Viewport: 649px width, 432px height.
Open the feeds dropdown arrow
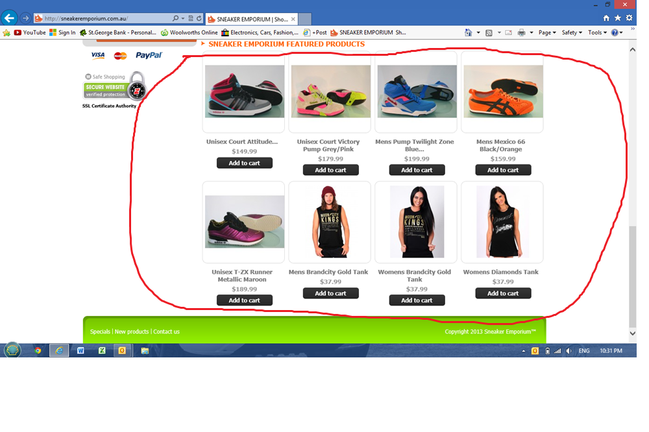499,32
